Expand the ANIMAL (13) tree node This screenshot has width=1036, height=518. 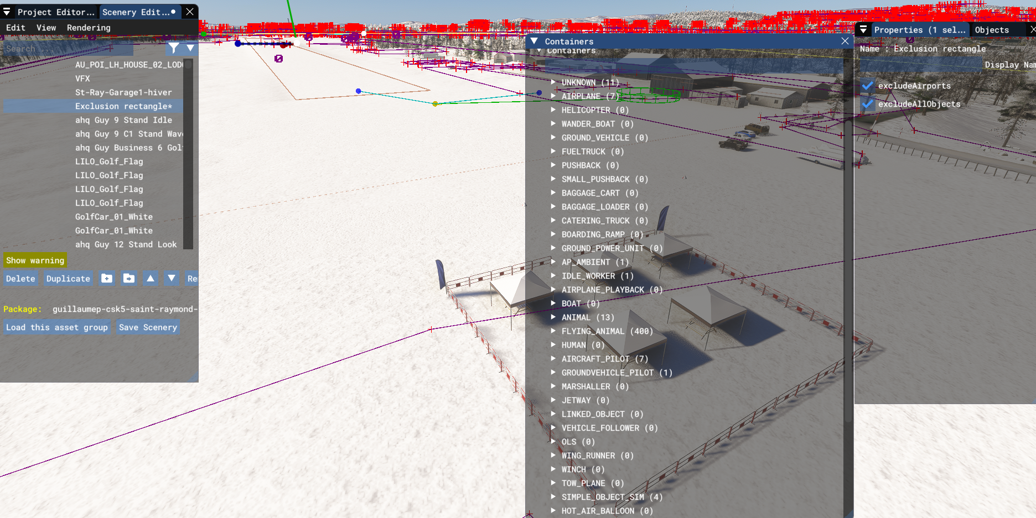click(x=553, y=317)
